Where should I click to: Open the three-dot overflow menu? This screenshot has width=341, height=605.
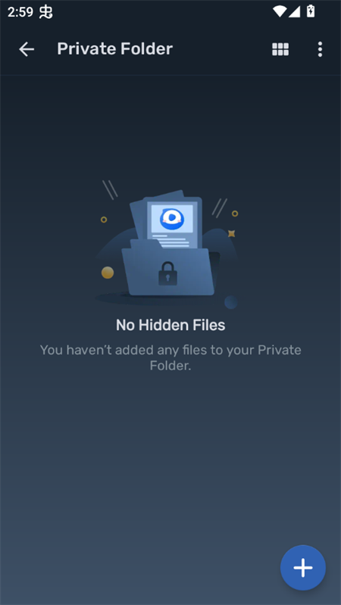pyautogui.click(x=320, y=49)
